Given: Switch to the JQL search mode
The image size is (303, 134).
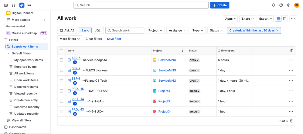Looking at the screenshot, I should (x=97, y=31).
